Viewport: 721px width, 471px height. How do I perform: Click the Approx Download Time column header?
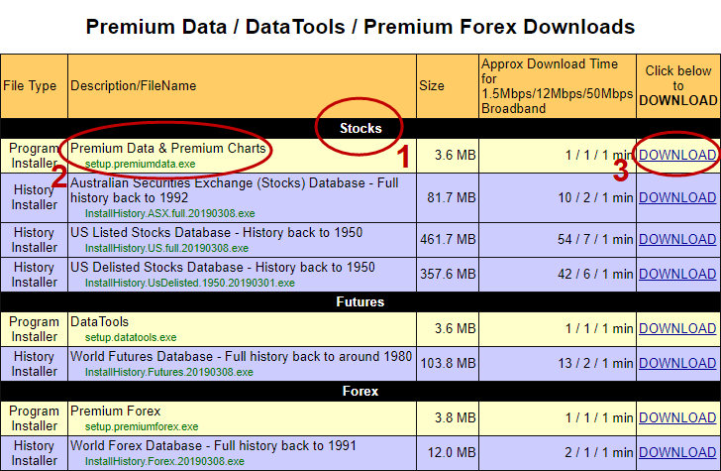pyautogui.click(x=557, y=86)
